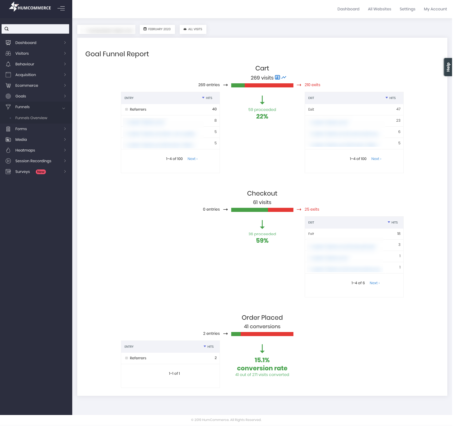Open All Websites from the top navigation
This screenshot has height=426, width=453.
pos(379,9)
